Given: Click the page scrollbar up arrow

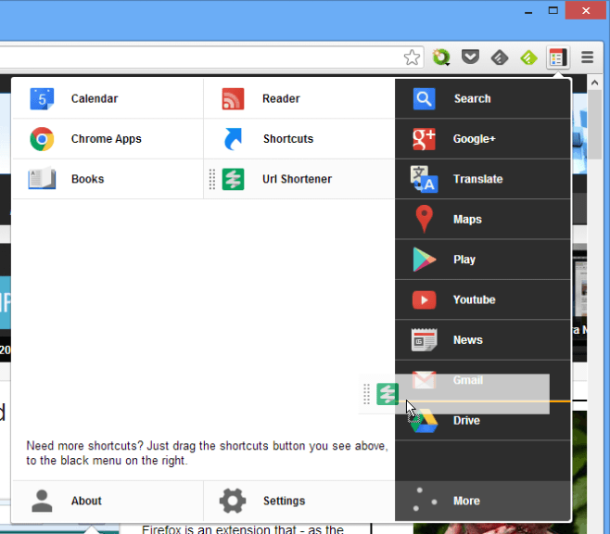Looking at the screenshot, I should (x=594, y=83).
